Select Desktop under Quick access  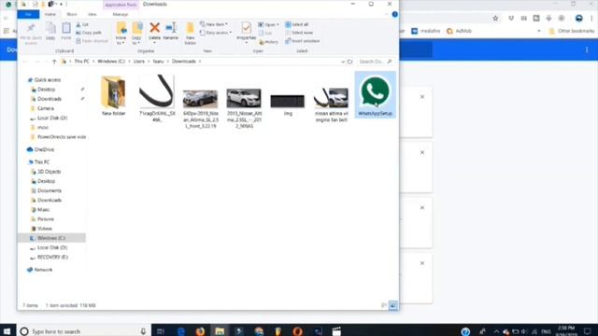point(46,90)
